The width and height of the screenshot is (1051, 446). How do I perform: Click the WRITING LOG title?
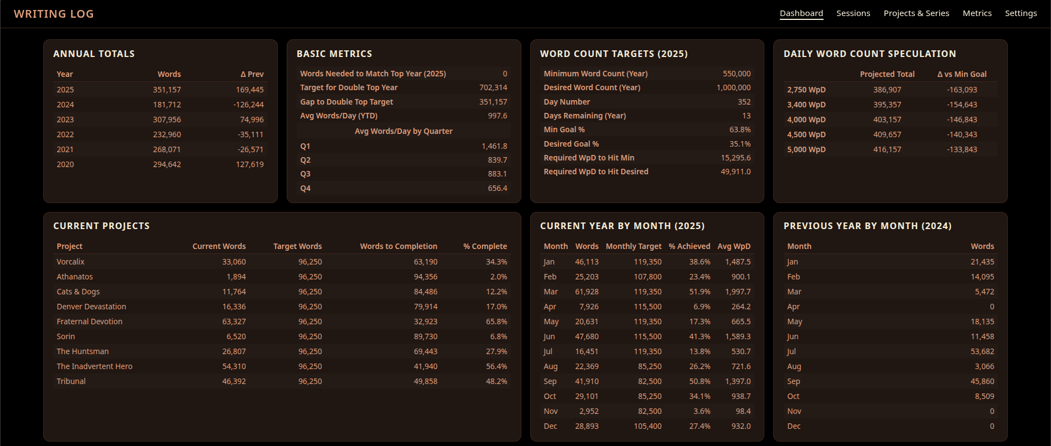pyautogui.click(x=54, y=14)
